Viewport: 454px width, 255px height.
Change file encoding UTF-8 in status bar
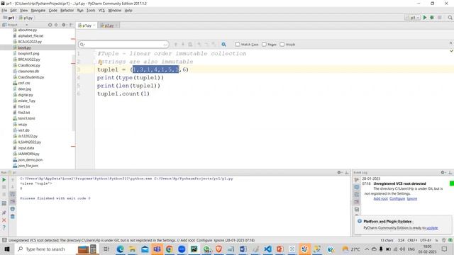426,240
